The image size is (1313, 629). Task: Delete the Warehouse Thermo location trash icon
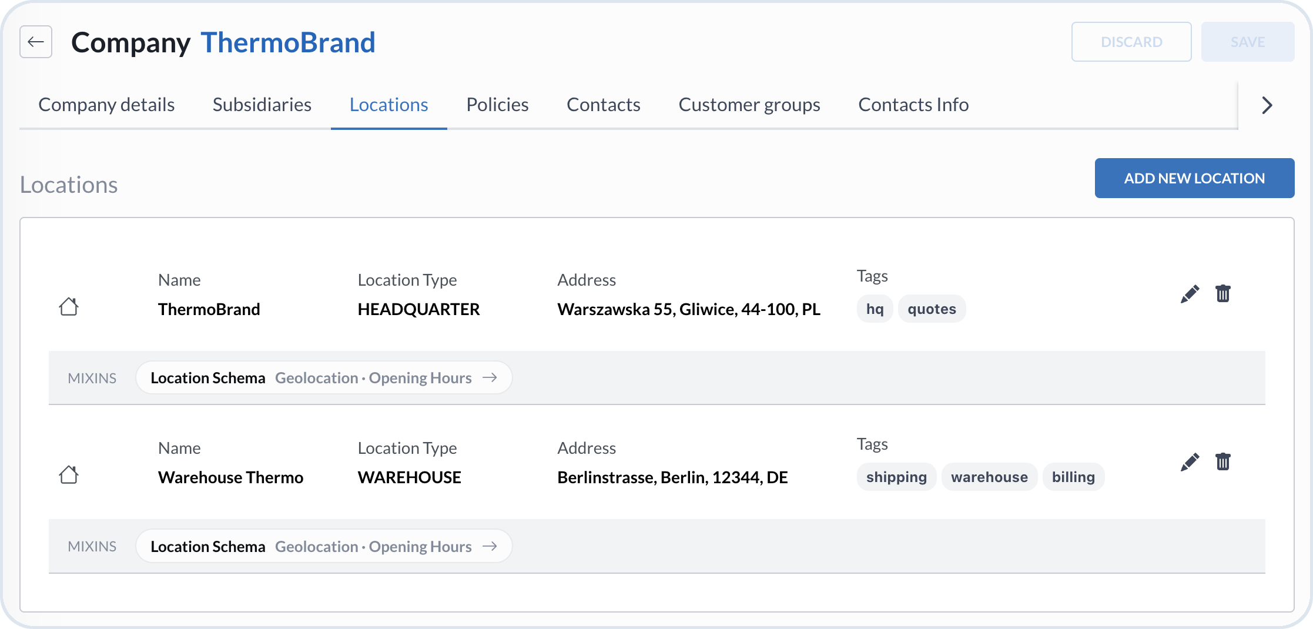pos(1223,461)
